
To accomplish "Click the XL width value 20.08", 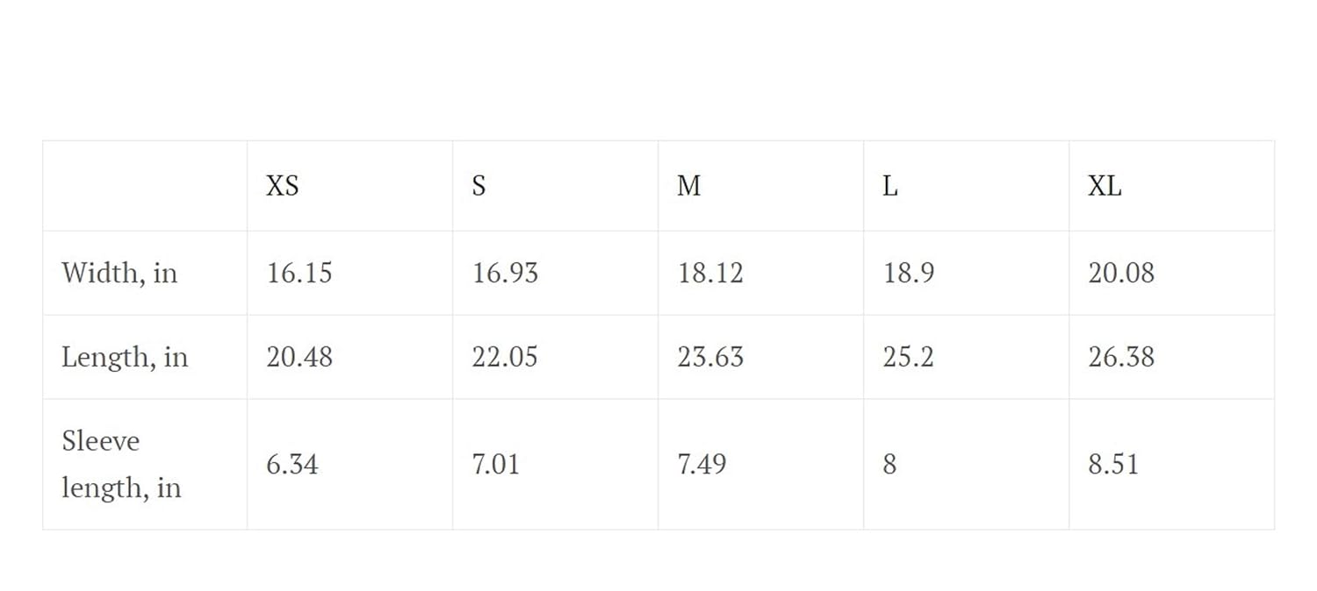I will click(x=1121, y=273).
